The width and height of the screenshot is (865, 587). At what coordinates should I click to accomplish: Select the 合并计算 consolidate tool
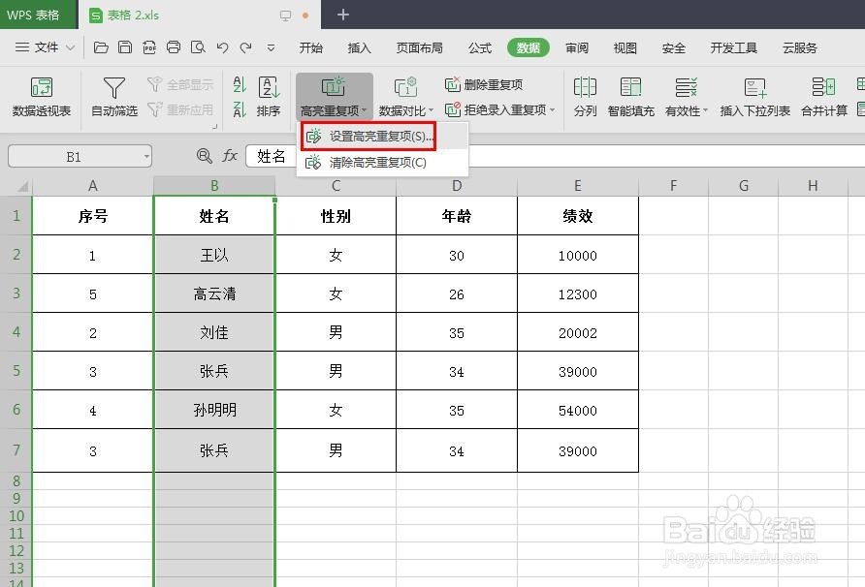point(823,97)
